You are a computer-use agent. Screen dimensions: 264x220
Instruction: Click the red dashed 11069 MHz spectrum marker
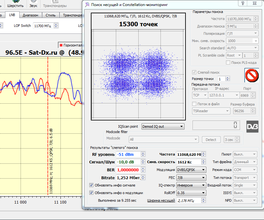(48, 126)
